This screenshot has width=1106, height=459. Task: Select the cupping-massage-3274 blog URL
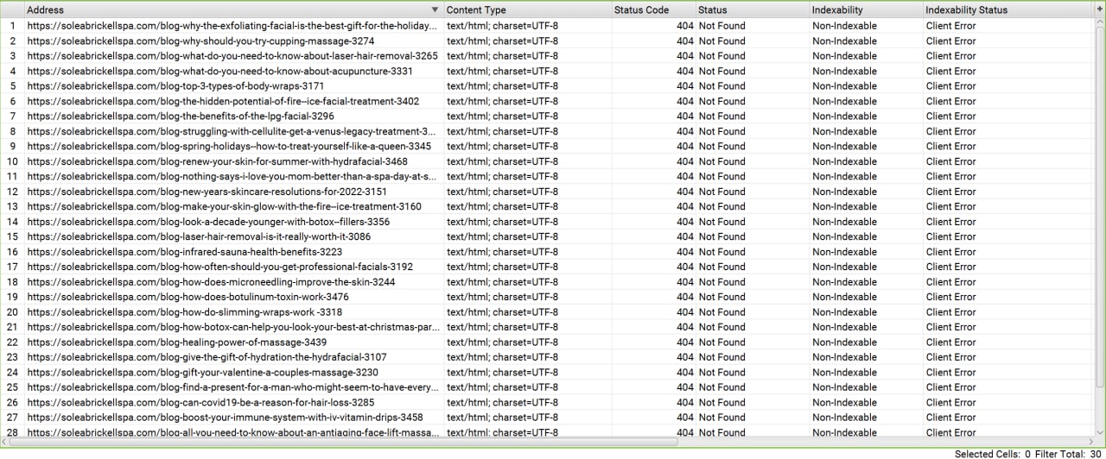coord(200,41)
